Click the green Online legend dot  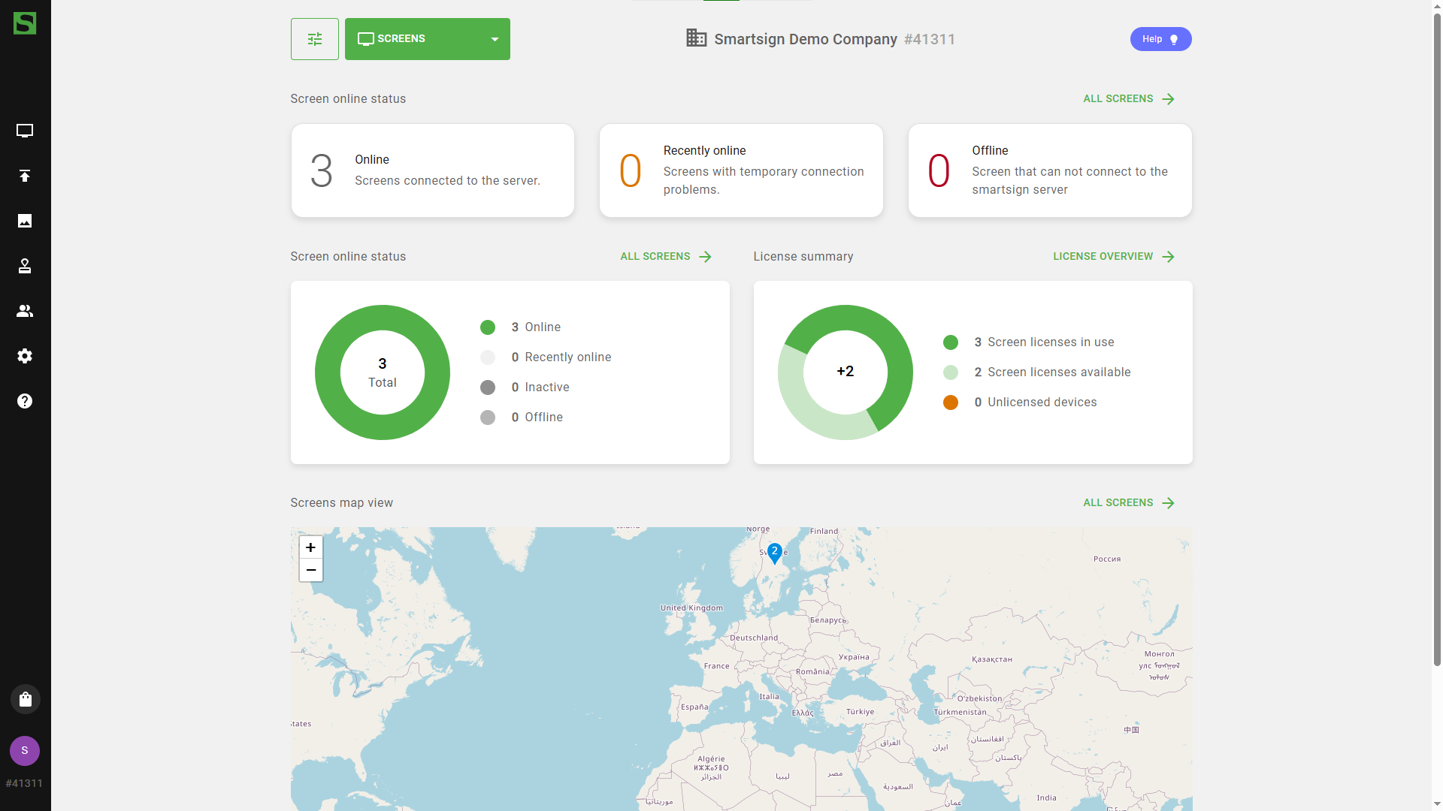(488, 327)
